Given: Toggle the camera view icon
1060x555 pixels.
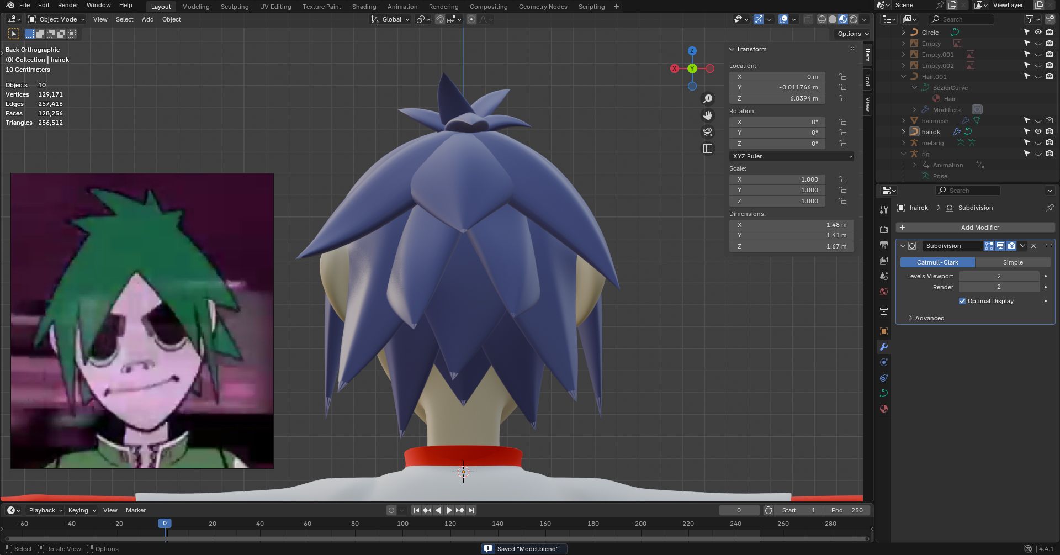Looking at the screenshot, I should 708,132.
